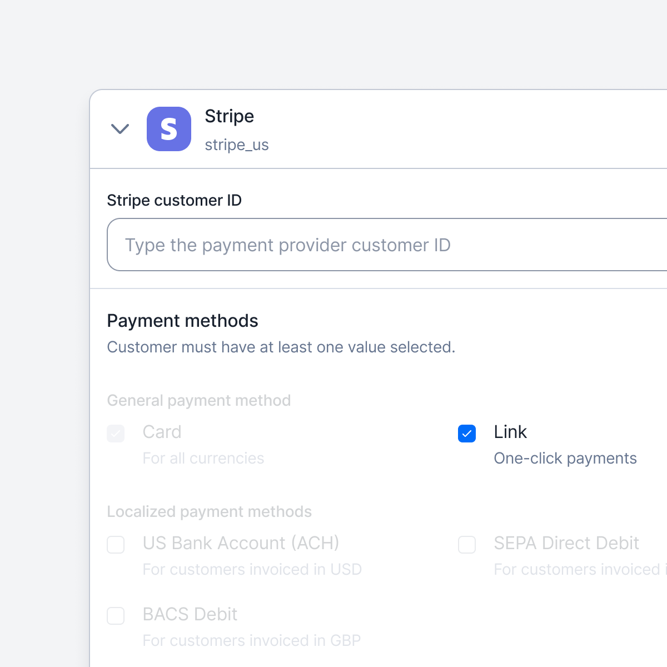Click the General payment method label

coord(199,400)
